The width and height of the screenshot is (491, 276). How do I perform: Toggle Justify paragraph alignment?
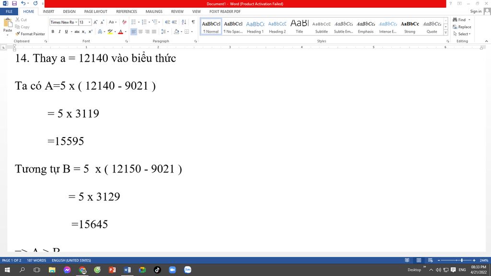(154, 32)
